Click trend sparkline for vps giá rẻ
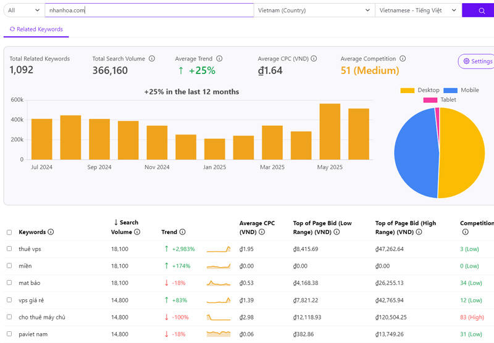494x343 pixels. (x=219, y=300)
